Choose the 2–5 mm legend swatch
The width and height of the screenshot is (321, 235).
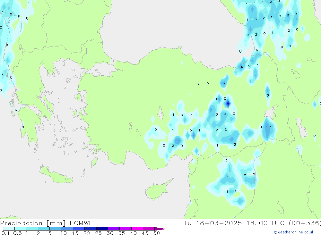pos(44,229)
